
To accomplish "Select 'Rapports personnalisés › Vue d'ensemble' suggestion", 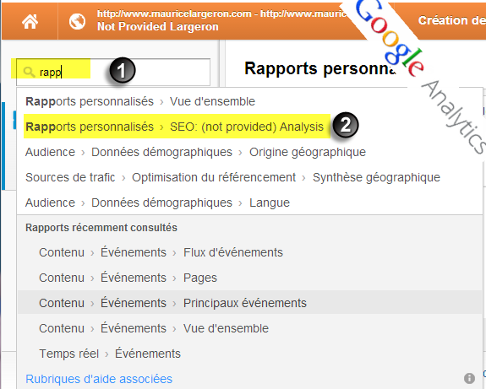I will pos(140,101).
